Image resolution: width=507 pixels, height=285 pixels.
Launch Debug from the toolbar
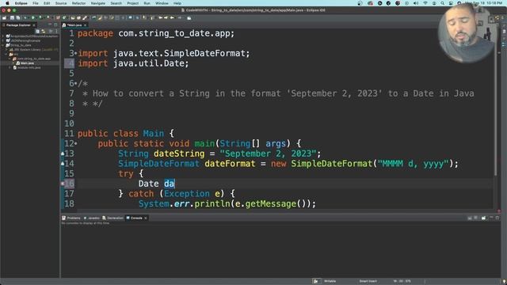coord(25,17)
